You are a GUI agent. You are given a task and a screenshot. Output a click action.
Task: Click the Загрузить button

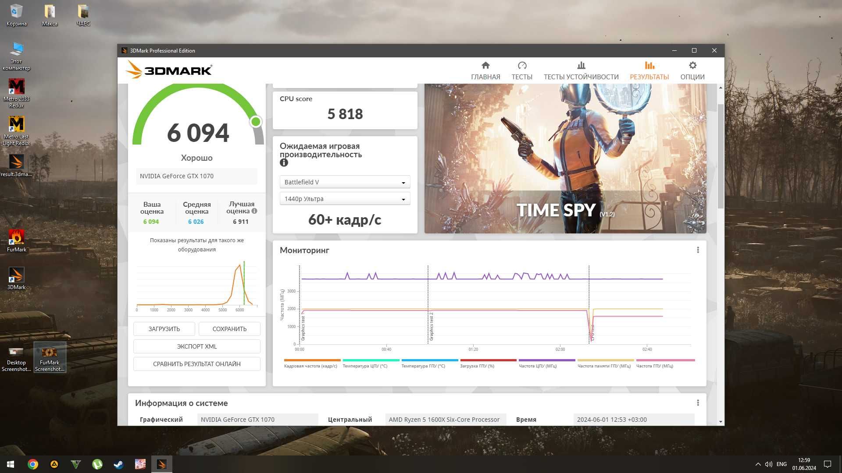pyautogui.click(x=164, y=329)
